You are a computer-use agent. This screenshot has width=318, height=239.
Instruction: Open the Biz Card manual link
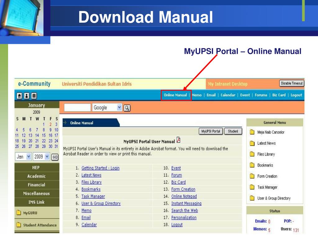[179, 182]
